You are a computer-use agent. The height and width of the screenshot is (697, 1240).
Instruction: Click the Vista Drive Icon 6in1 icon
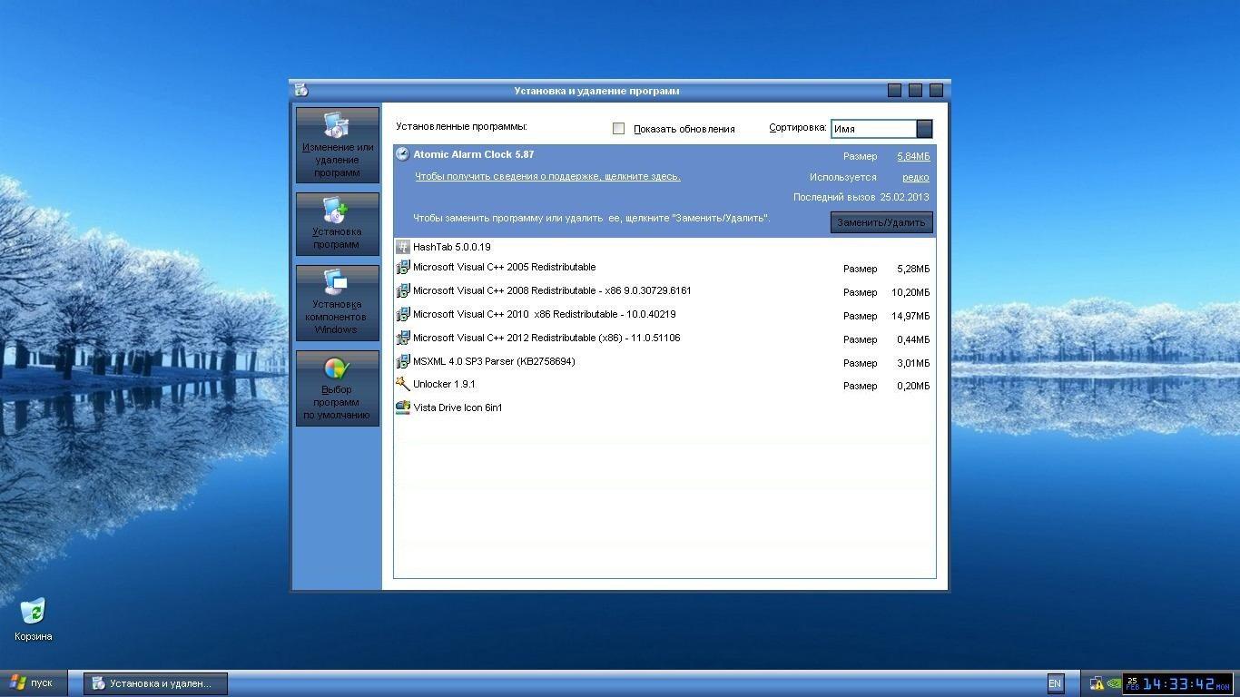403,408
